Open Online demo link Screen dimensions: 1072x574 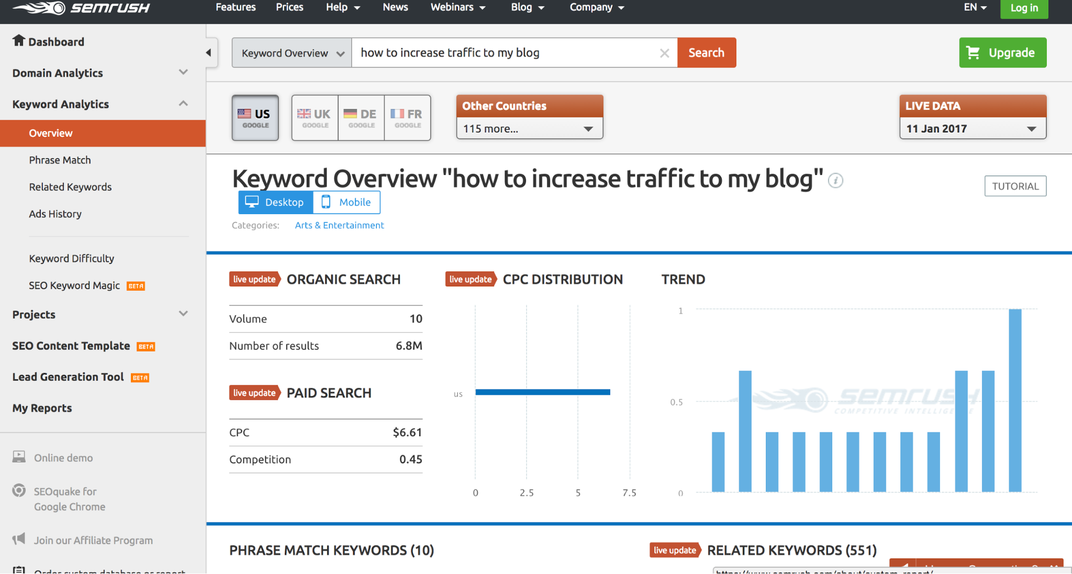pyautogui.click(x=63, y=458)
